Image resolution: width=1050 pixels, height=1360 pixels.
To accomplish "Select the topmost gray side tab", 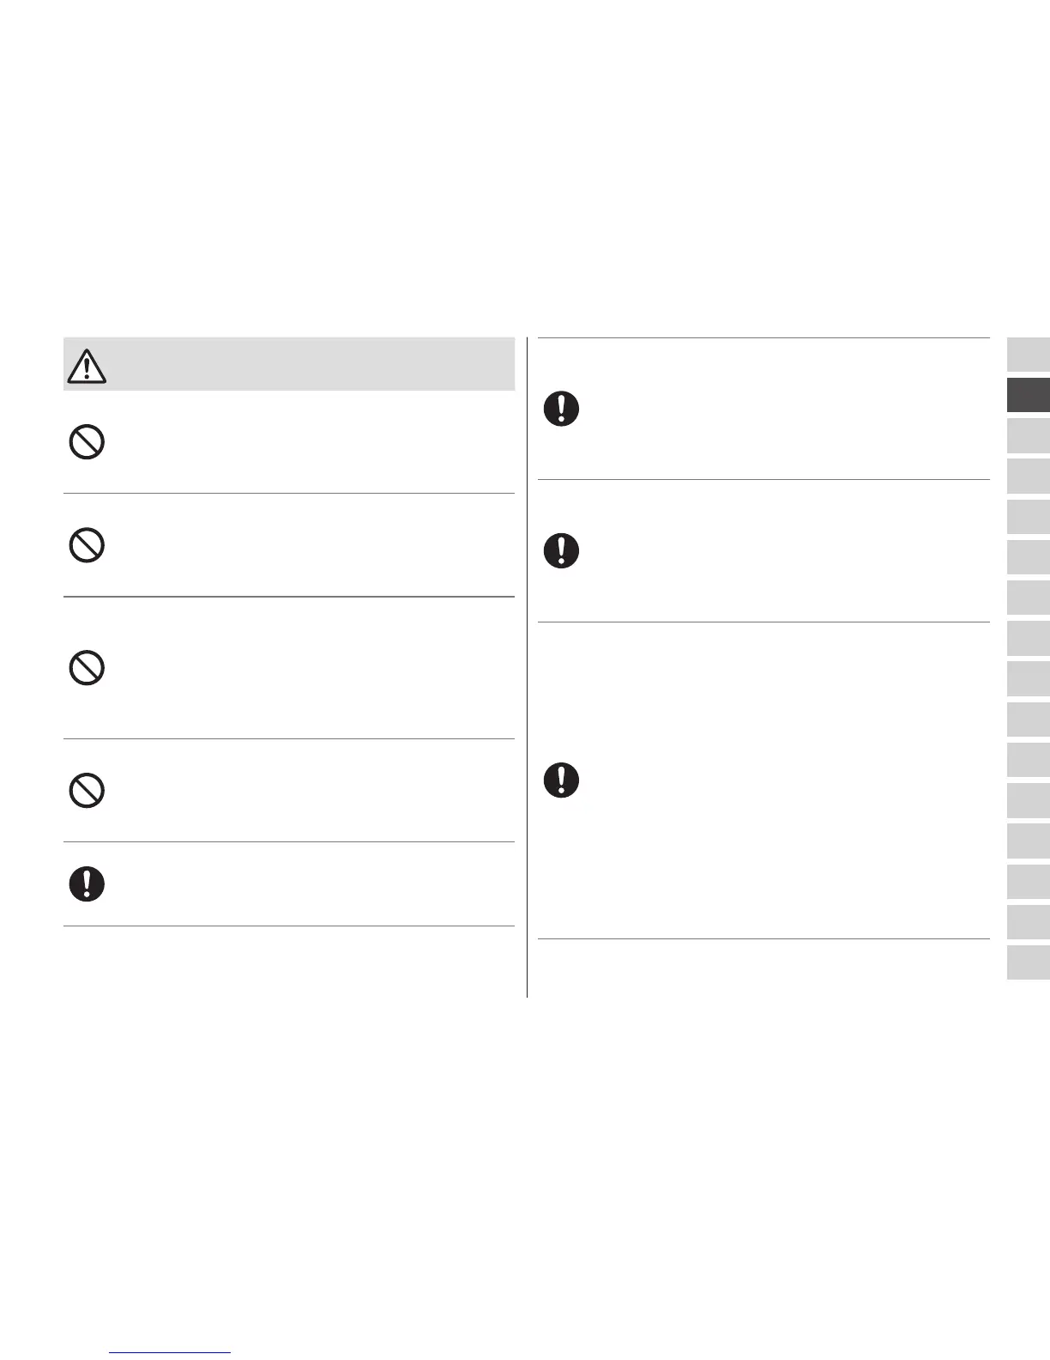I will [1028, 355].
